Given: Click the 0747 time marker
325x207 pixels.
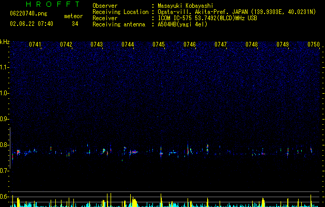Looking at the screenshot, I should (x=221, y=45).
